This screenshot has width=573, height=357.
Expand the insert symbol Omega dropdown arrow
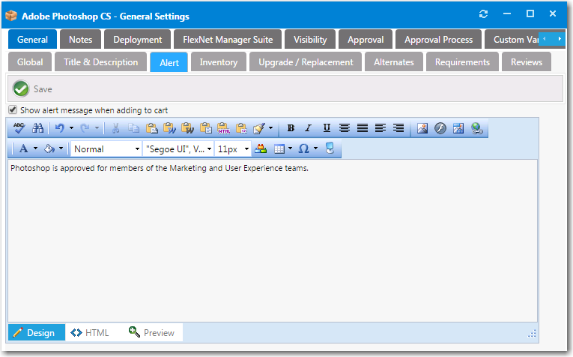coord(315,149)
